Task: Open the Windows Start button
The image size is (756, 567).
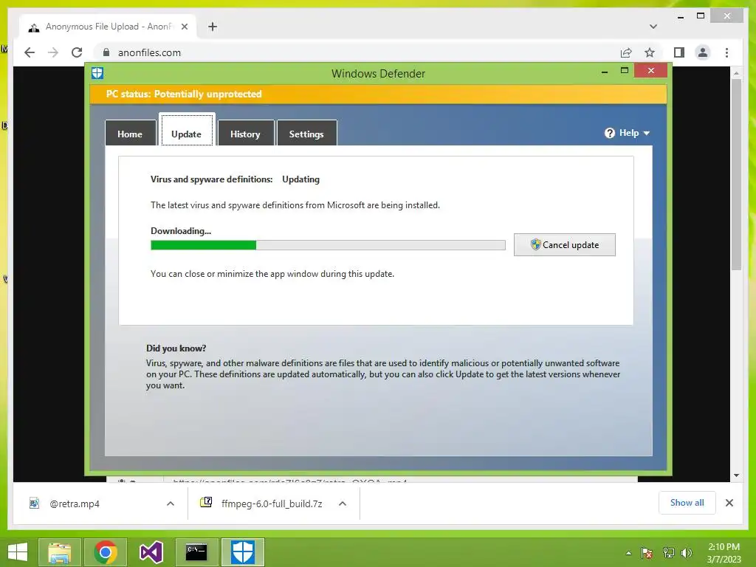Action: pos(18,552)
